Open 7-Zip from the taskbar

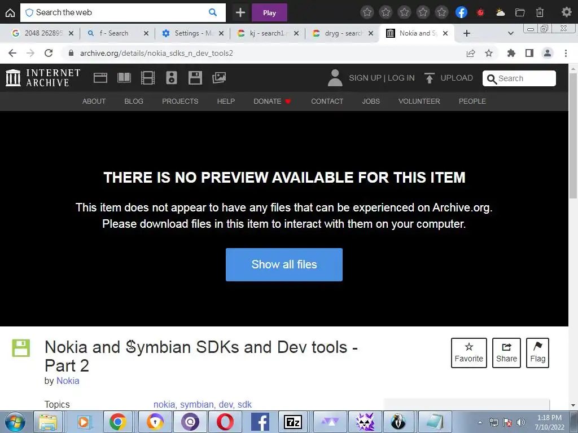click(293, 422)
